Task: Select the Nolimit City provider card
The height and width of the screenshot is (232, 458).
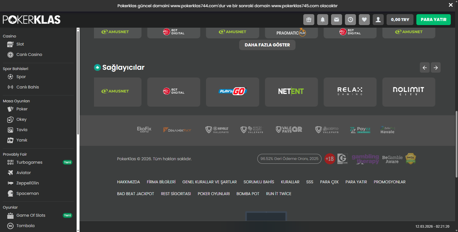Action: (409, 92)
